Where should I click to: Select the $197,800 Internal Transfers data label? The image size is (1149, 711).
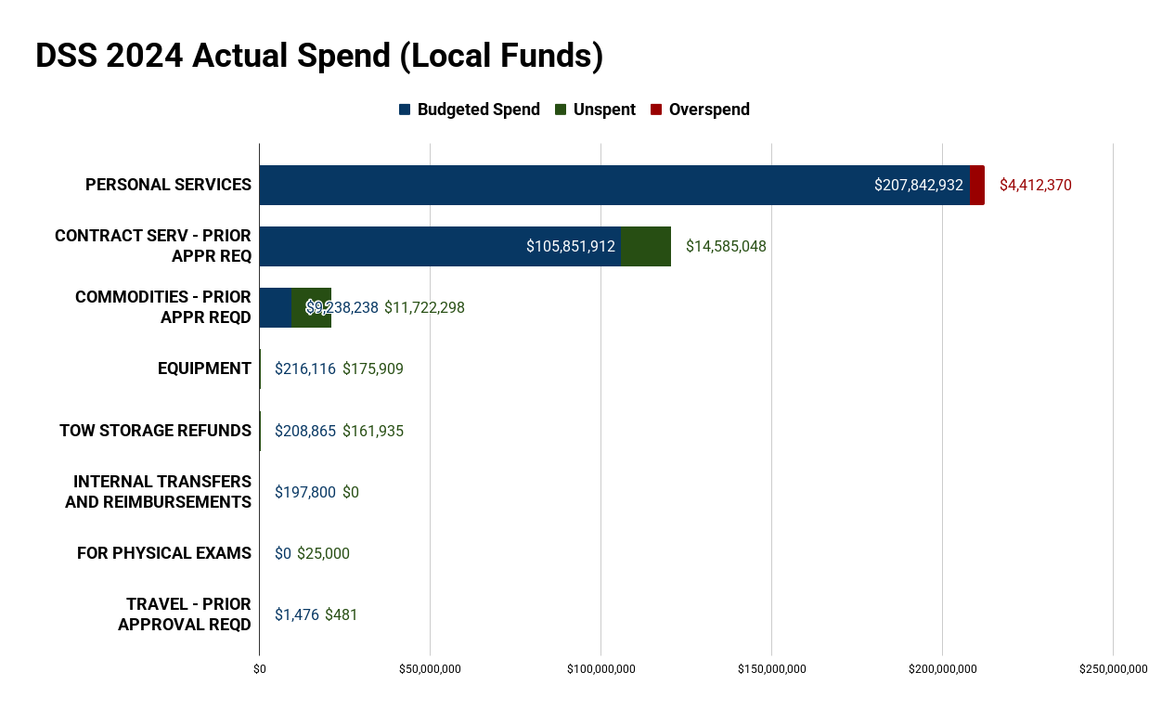(x=305, y=492)
